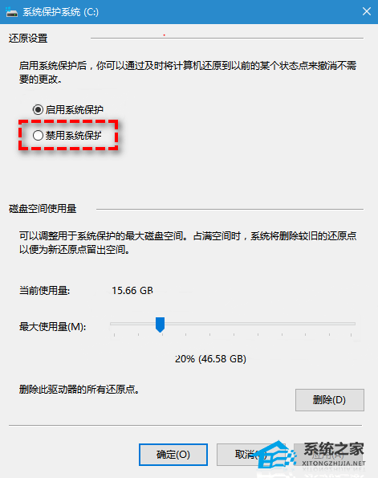The height and width of the screenshot is (478, 378).
Task: Select the 禁用系统保护 radio button
Action: pyautogui.click(x=38, y=135)
